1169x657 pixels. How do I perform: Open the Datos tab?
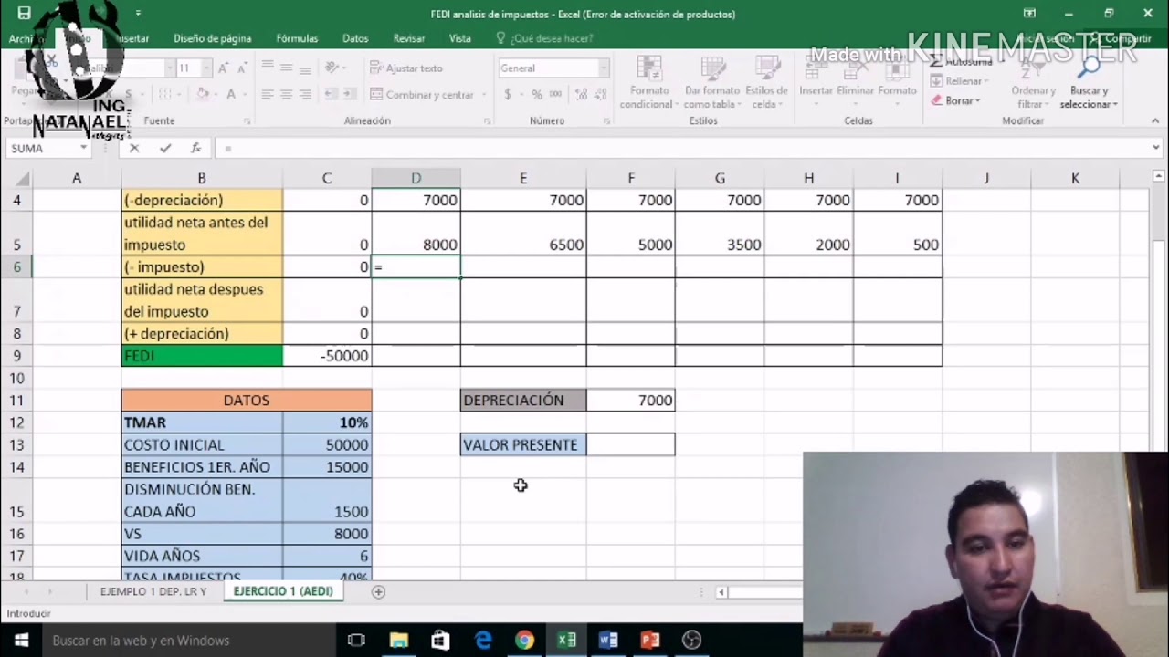355,38
